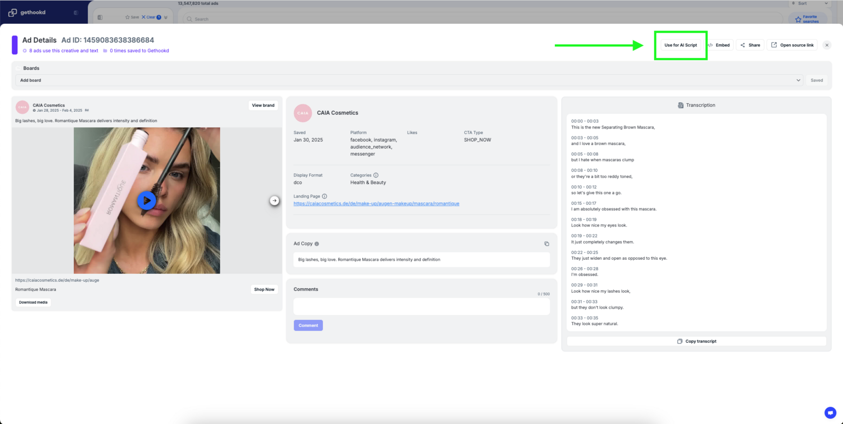This screenshot has height=424, width=843.
Task: Open the caiacosmetics.de landing page link
Action: 376,204
